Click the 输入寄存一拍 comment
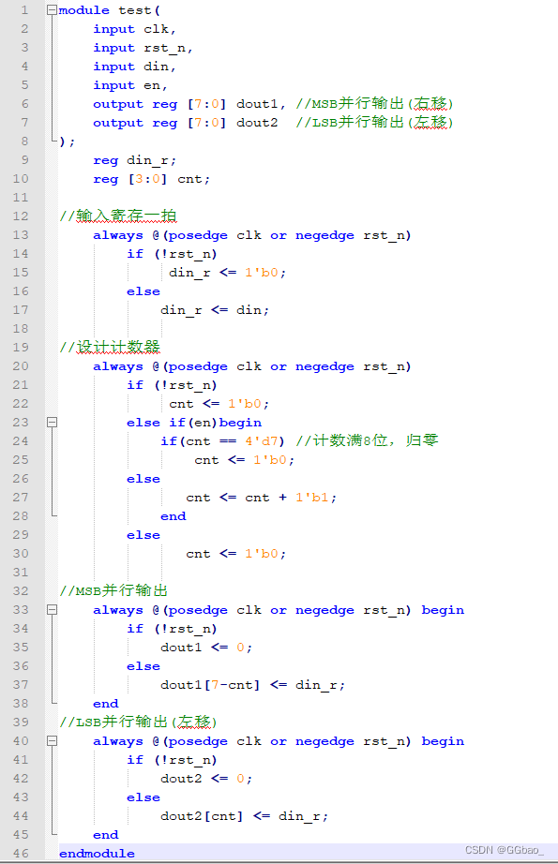This screenshot has height=864, width=558. click(x=118, y=216)
